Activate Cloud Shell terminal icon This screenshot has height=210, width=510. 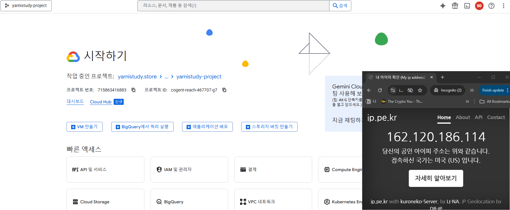467,6
